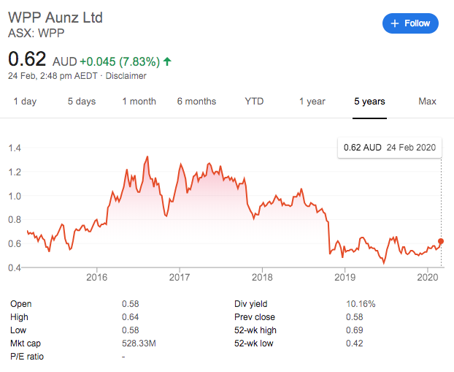This screenshot has height=372, width=454.
Task: Click the Mkt cap value 528.33M
Action: click(140, 343)
